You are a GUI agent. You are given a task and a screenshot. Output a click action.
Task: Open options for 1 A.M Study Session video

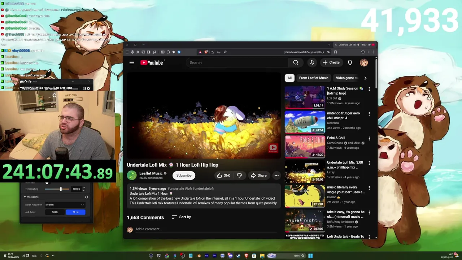click(369, 89)
